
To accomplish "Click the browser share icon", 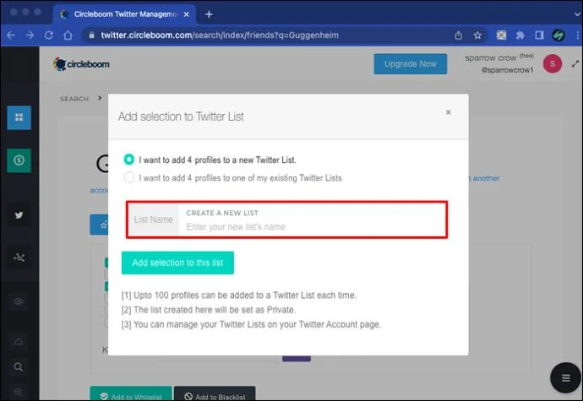I will [459, 35].
